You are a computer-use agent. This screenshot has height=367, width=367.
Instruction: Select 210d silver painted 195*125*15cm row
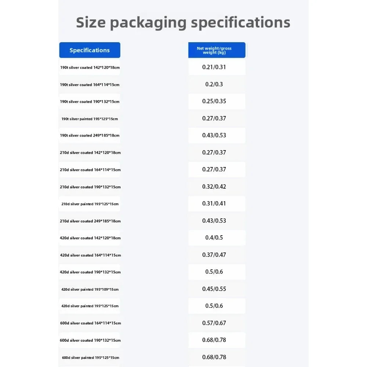click(x=90, y=204)
